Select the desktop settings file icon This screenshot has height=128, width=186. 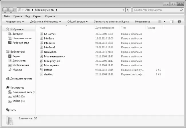pos(41,74)
